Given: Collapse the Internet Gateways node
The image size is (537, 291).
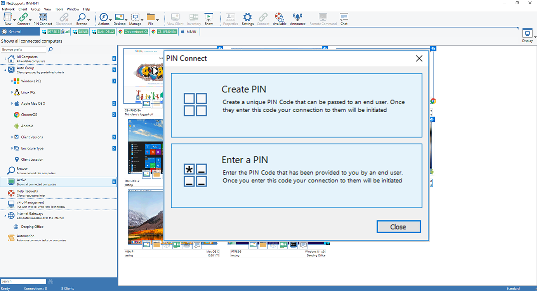Looking at the screenshot, I should point(5,215).
